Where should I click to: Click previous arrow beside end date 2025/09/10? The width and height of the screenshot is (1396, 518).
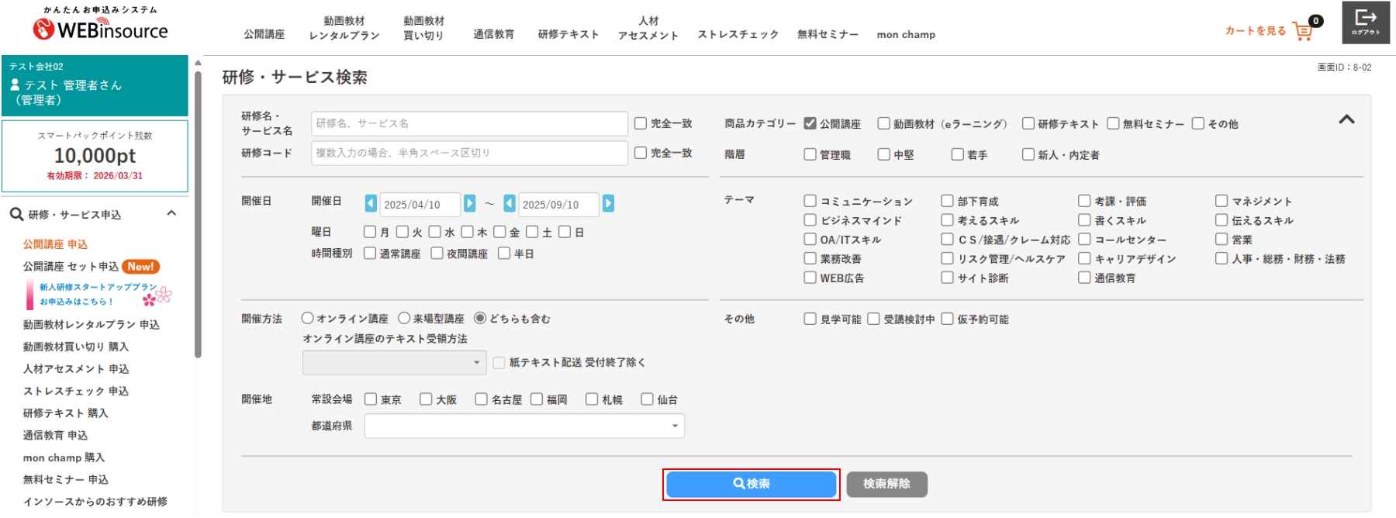pyautogui.click(x=509, y=204)
